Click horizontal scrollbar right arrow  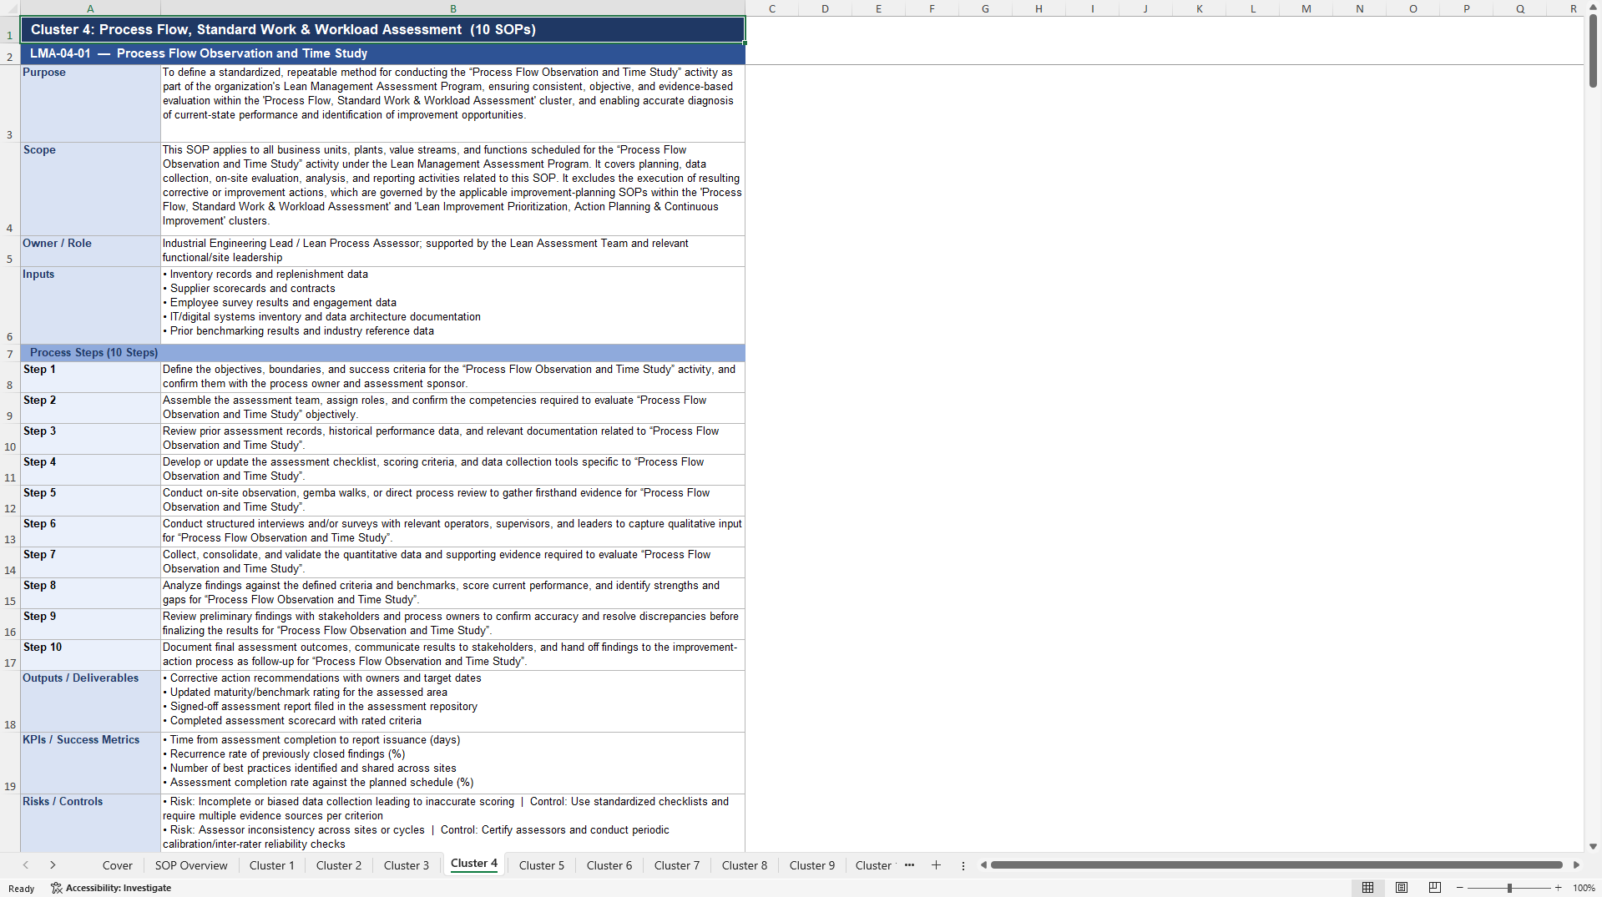[x=1576, y=865]
